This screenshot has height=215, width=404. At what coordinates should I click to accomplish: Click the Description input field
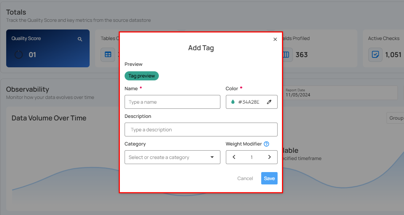point(201,130)
